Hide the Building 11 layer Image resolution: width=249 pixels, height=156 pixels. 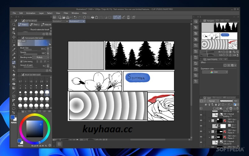pyautogui.click(x=201, y=115)
